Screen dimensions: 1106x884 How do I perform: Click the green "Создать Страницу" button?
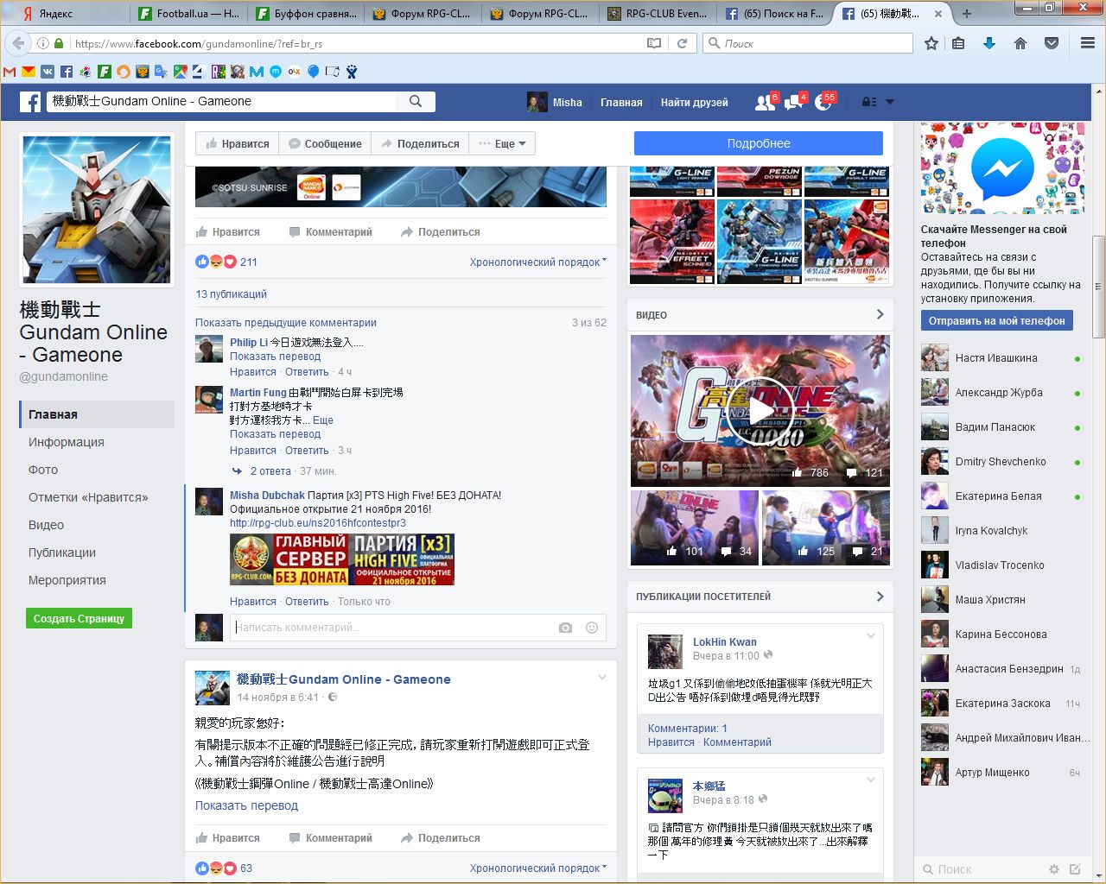(79, 618)
